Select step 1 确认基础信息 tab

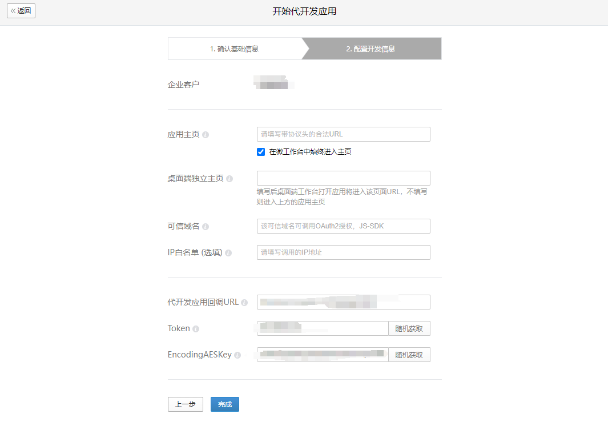pyautogui.click(x=235, y=49)
